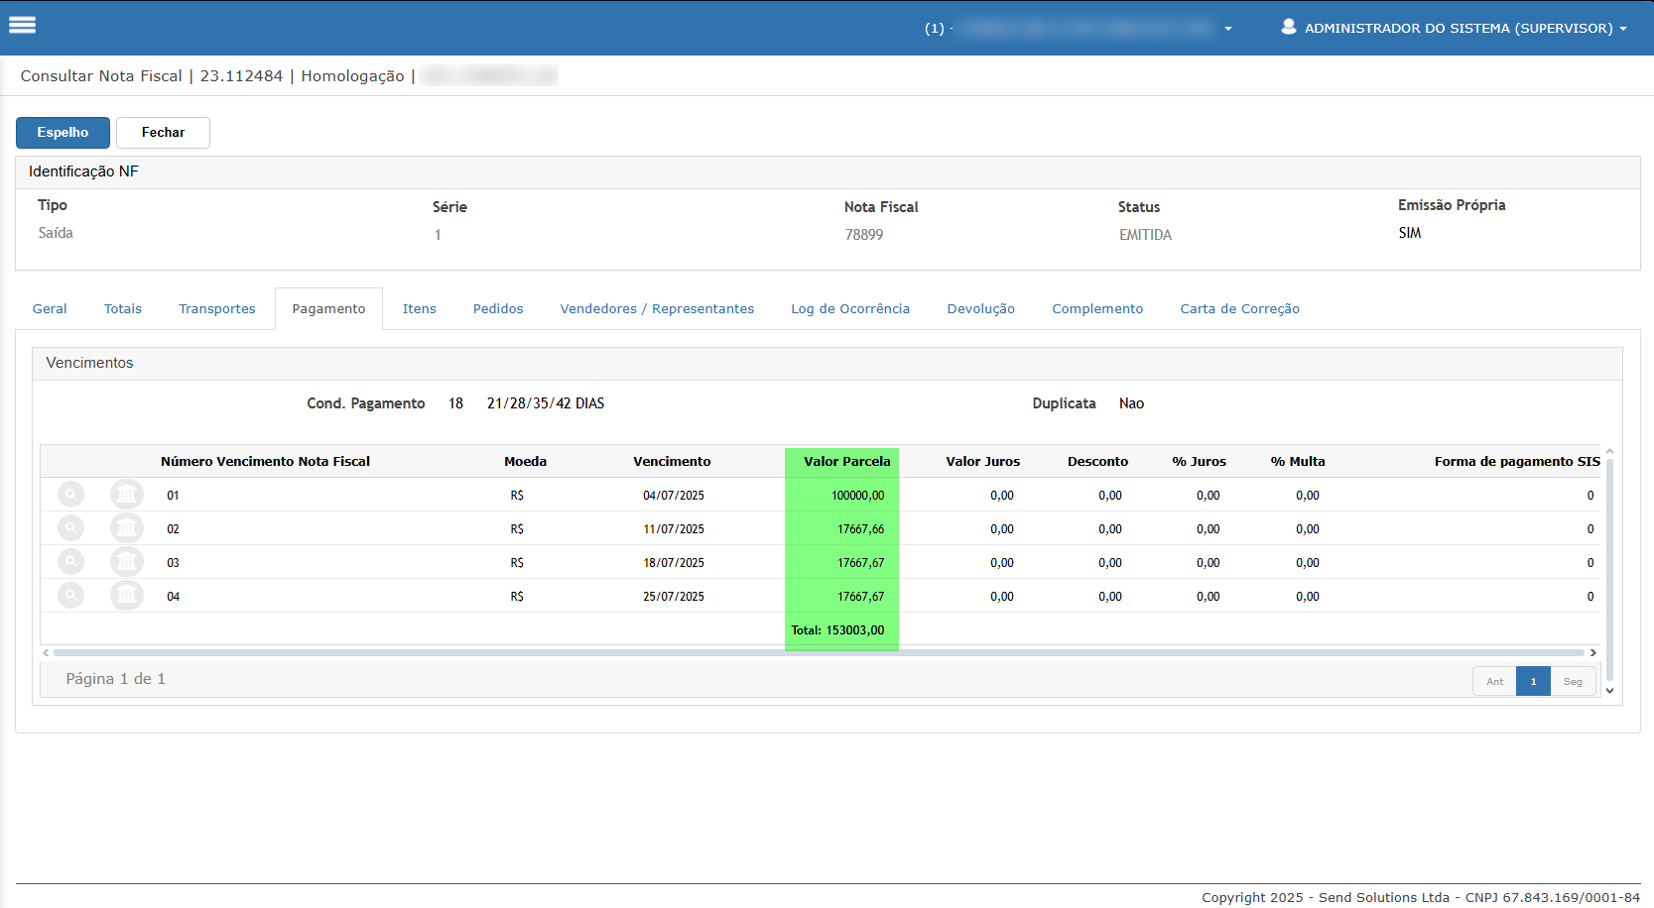
Task: Click the Valor Parcela column header
Action: pyautogui.click(x=846, y=461)
